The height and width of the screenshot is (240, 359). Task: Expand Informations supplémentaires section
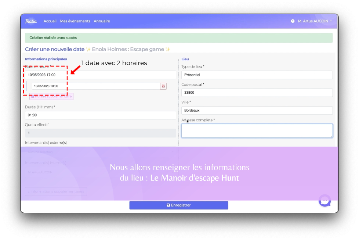[x=56, y=191]
